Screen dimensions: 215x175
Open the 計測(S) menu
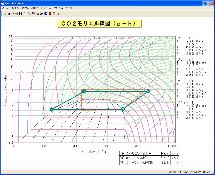[x=25, y=8]
